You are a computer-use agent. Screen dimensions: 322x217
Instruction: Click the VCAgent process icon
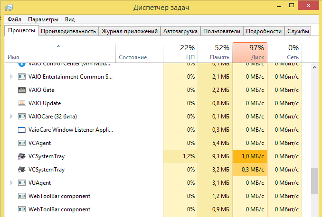coord(21,143)
